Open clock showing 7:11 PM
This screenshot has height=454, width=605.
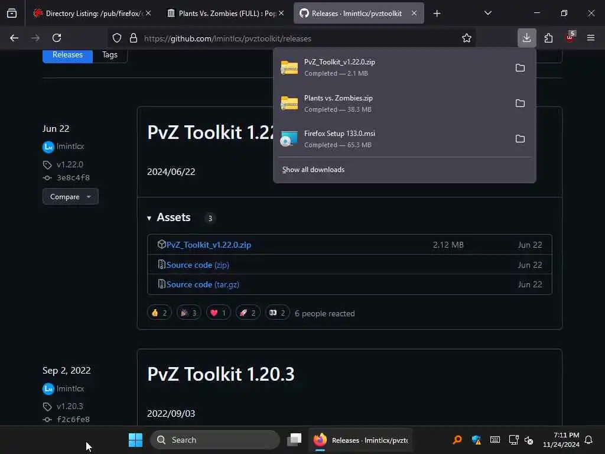[x=561, y=440]
